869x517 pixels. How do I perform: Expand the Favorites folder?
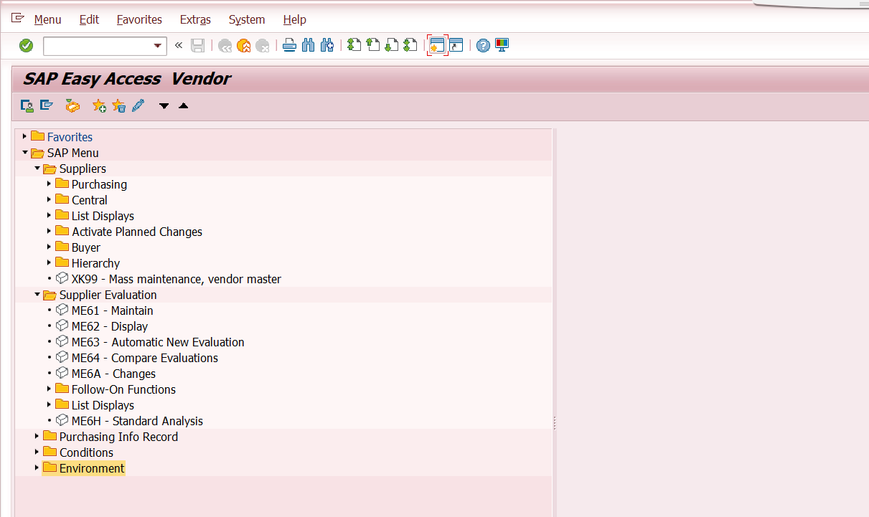click(24, 137)
